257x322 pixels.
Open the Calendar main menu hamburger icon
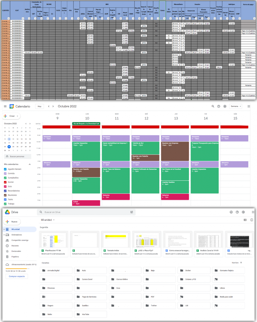[5, 106]
